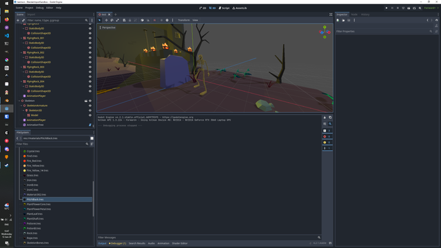The image size is (441, 248).
Task: Open the Debugger bottom panel
Action: [x=118, y=243]
